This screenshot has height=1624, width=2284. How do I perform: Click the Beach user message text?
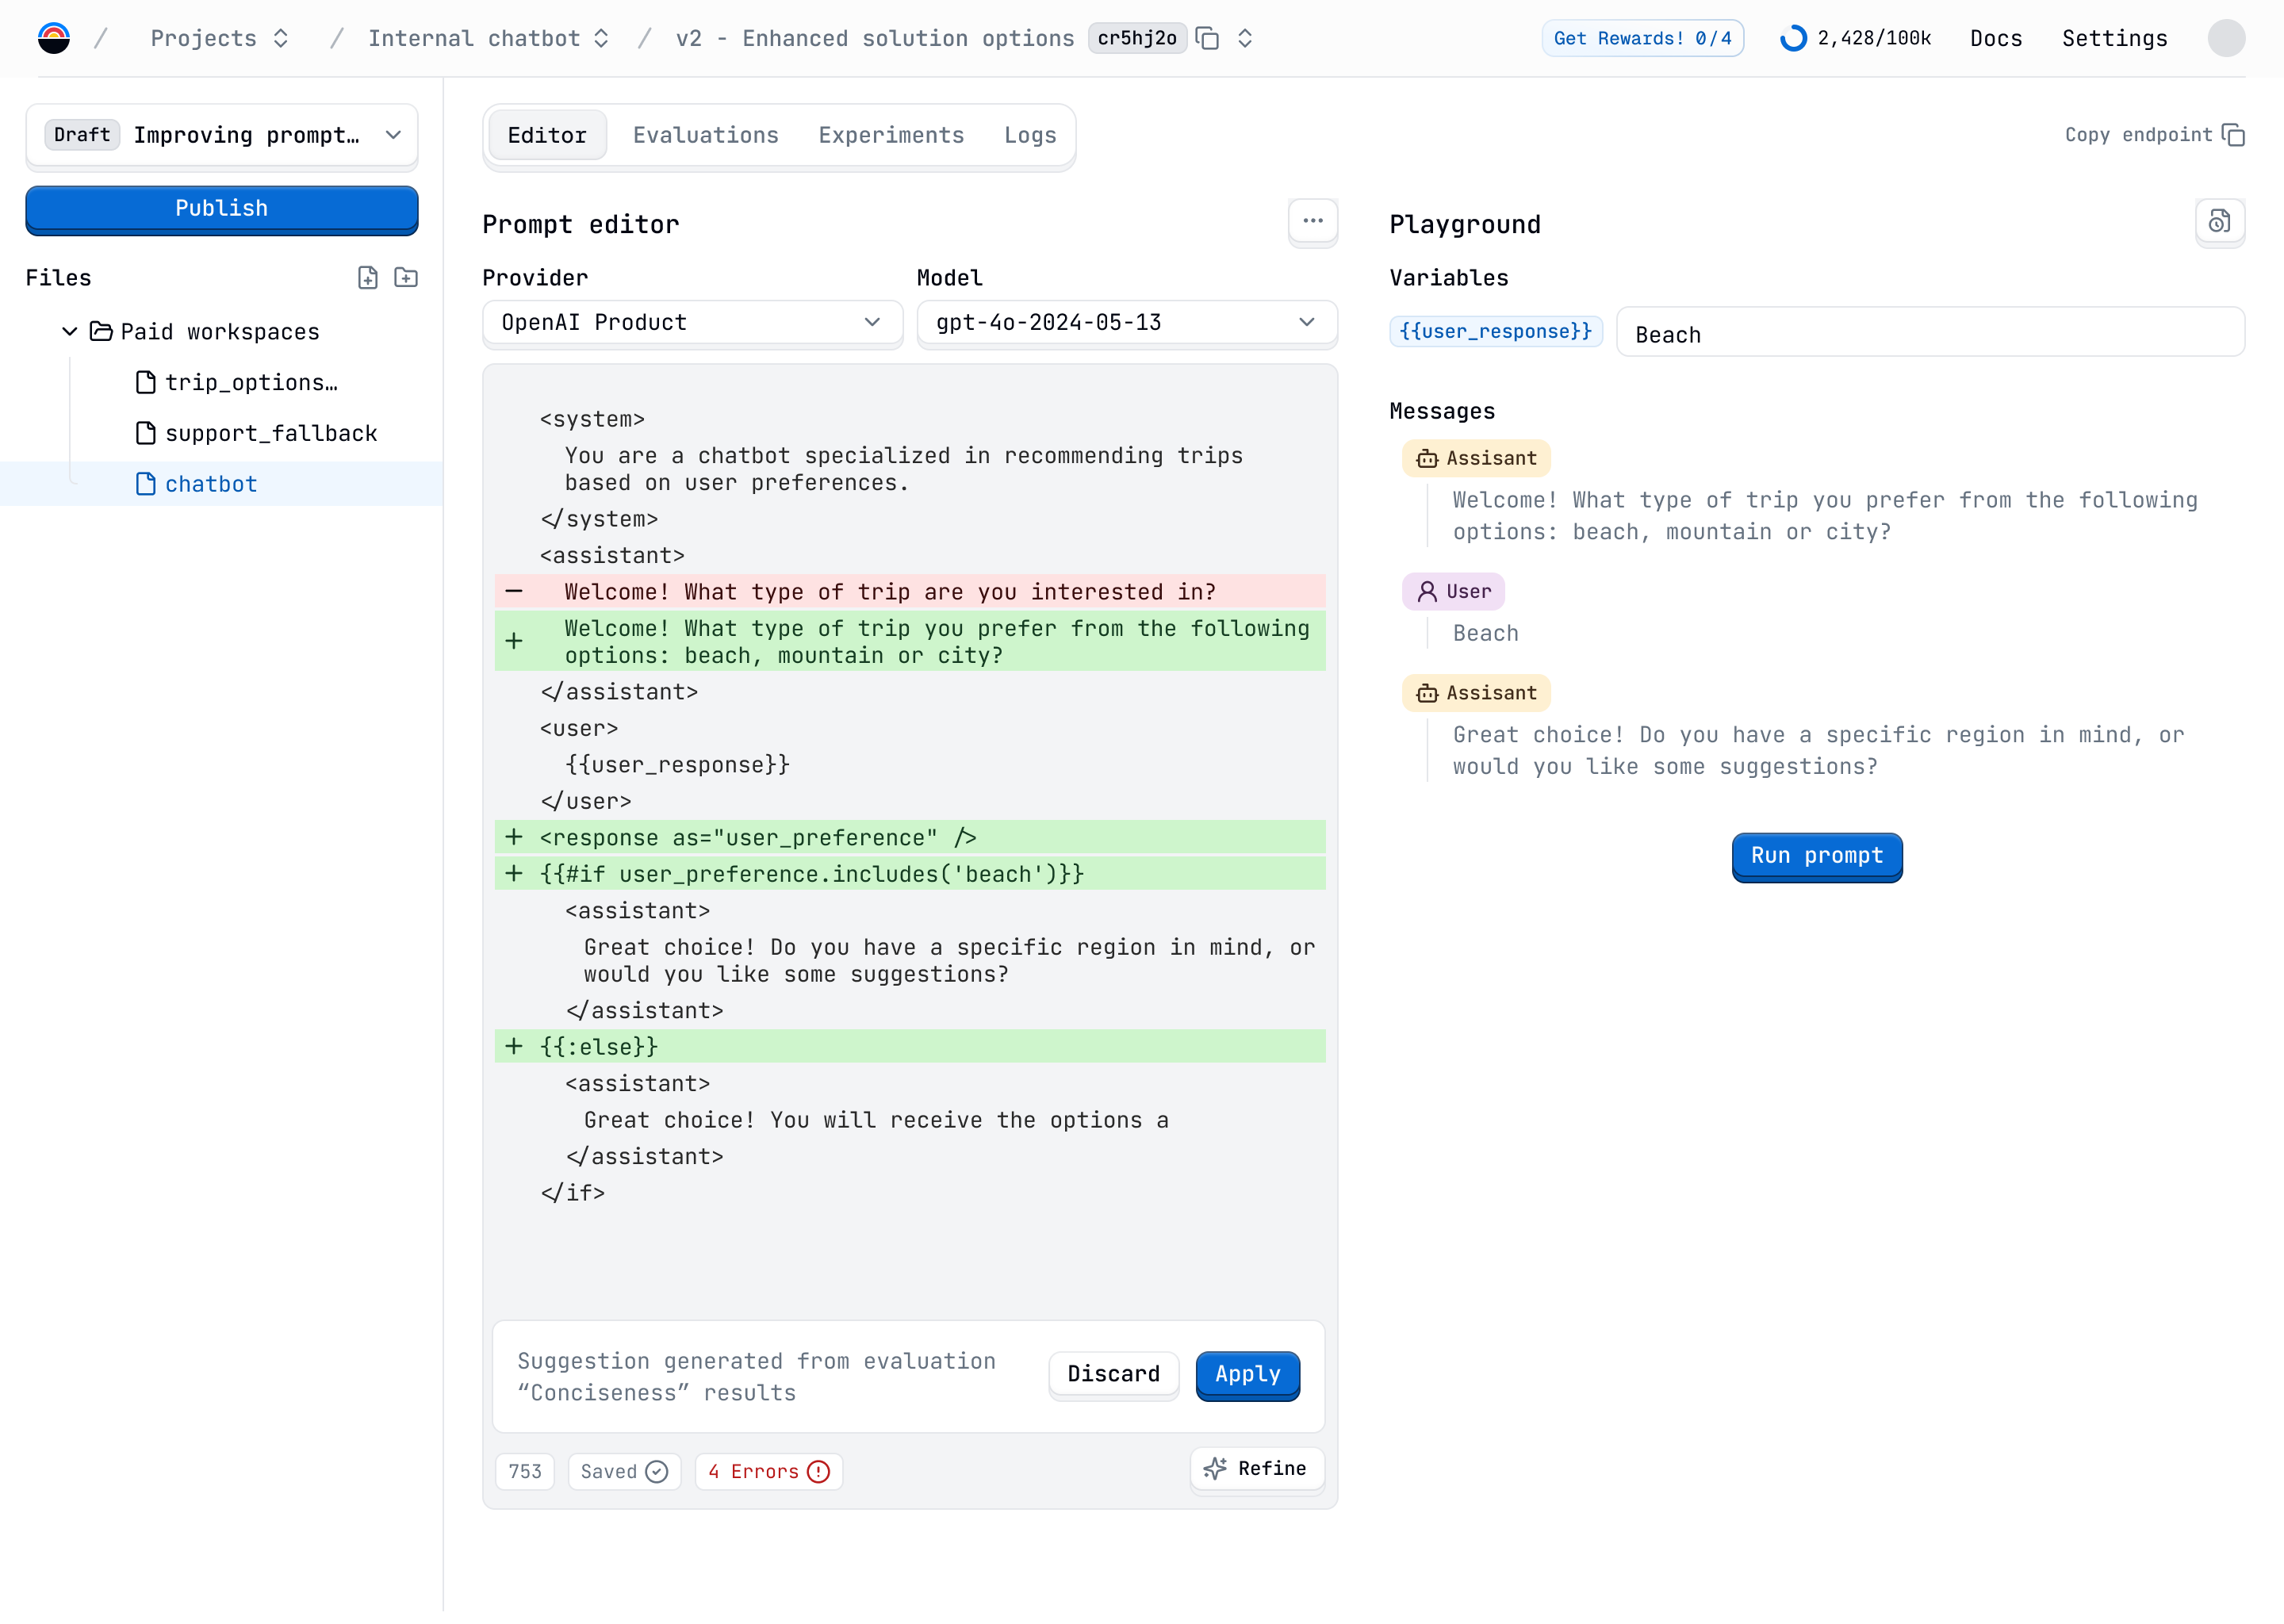click(1485, 634)
